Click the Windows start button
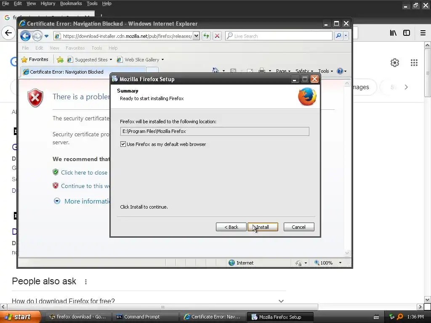431x323 pixels. (21, 317)
